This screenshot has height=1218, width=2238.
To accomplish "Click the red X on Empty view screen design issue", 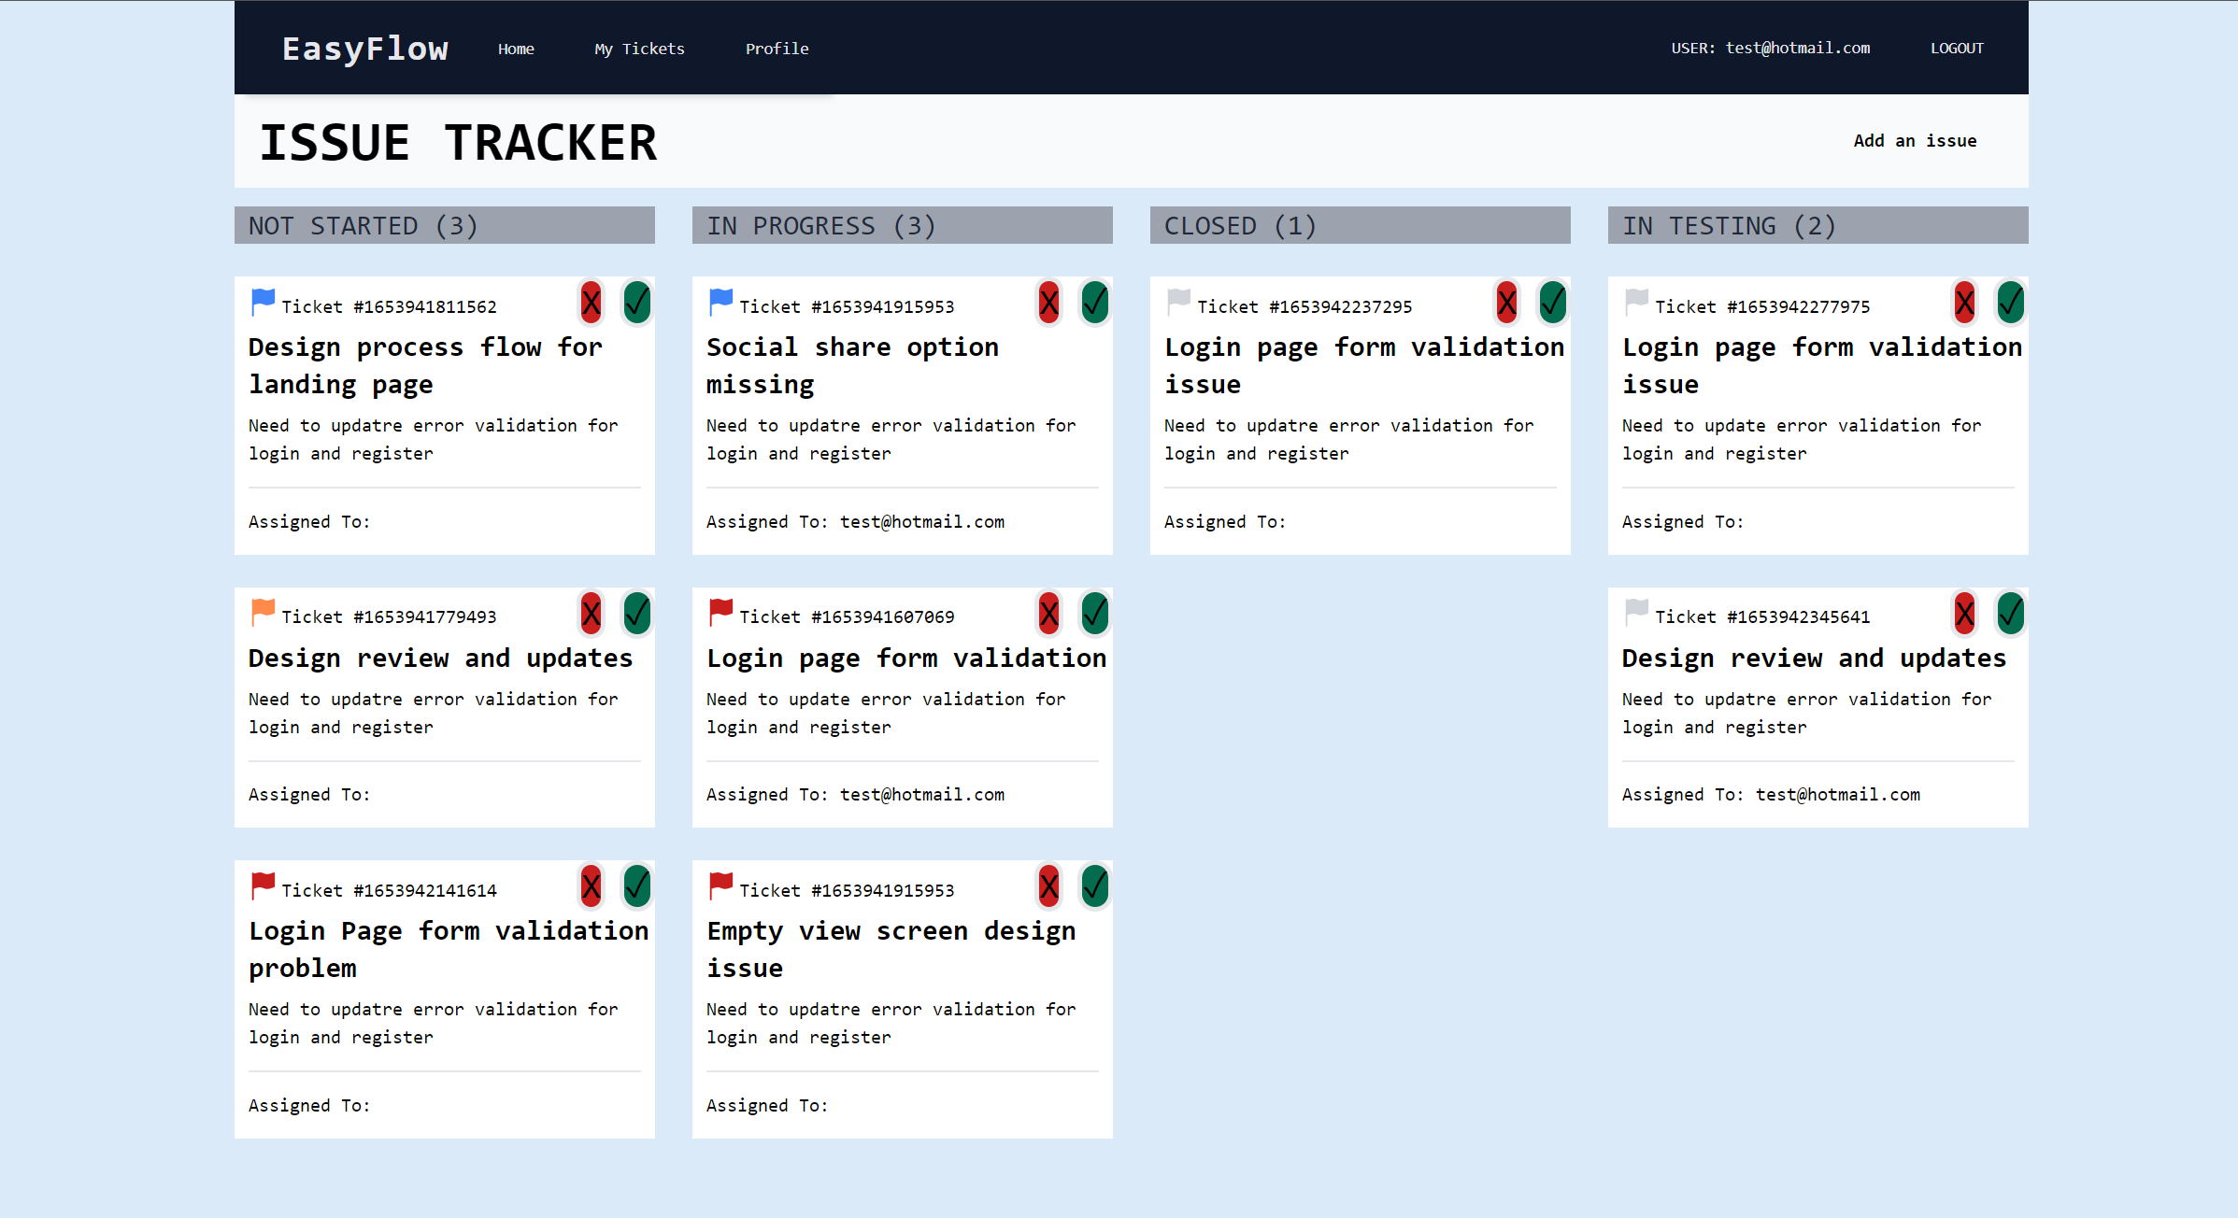I will 1048,885.
